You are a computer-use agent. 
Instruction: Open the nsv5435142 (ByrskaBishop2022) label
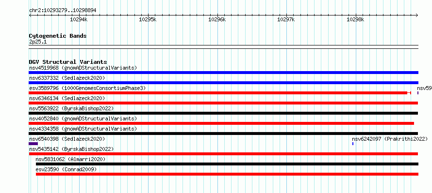[71, 149]
